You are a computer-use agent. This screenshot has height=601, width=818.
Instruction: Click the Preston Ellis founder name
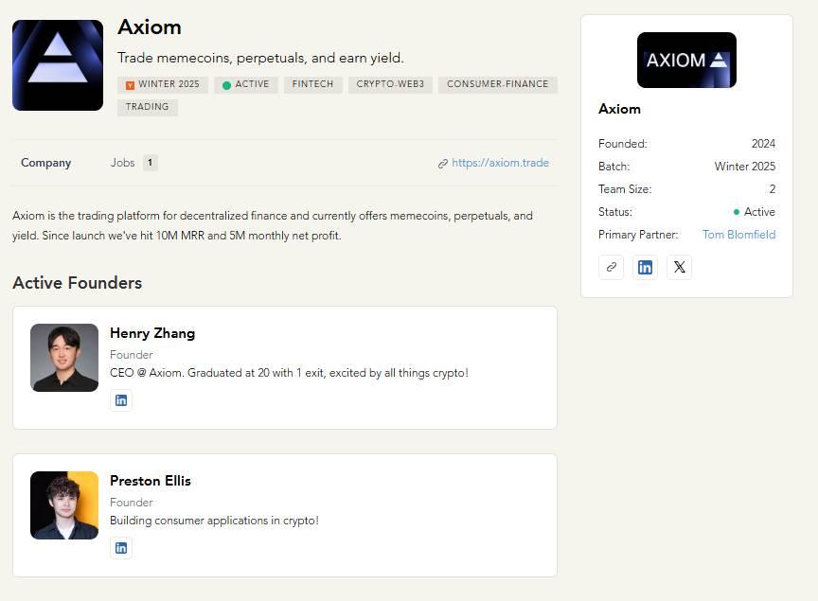tap(151, 481)
